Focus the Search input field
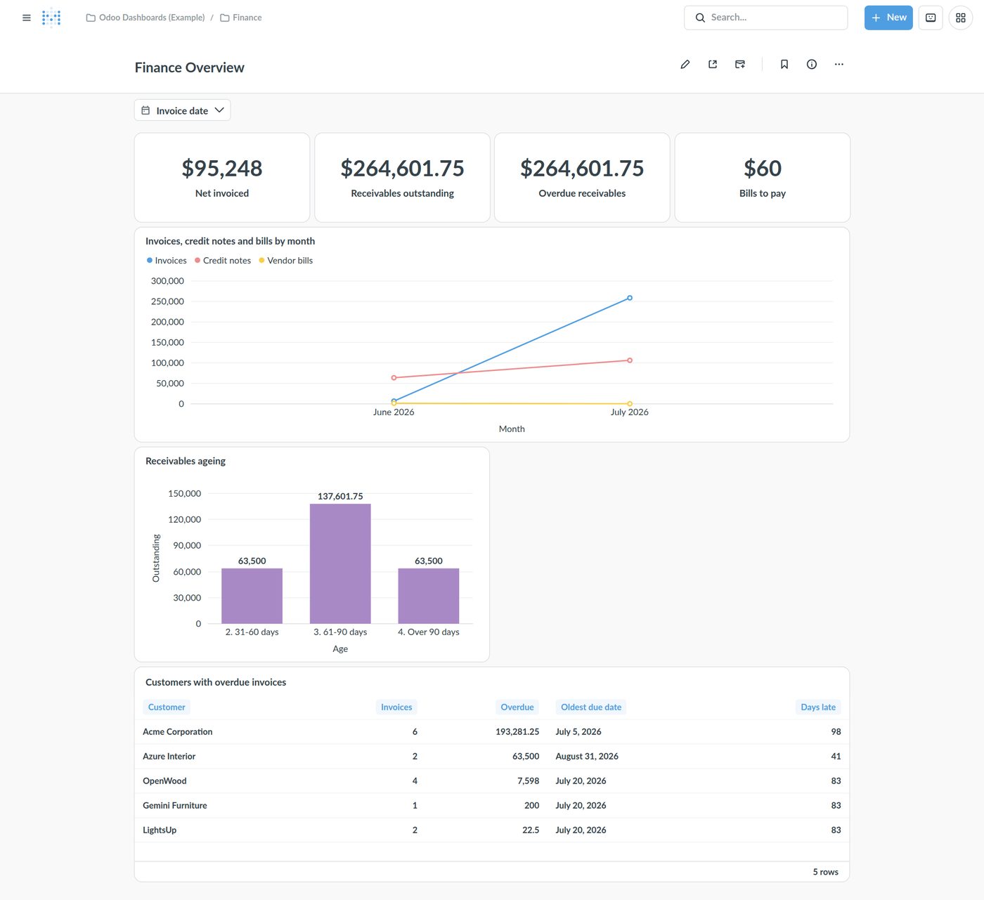Image resolution: width=984 pixels, height=900 pixels. pyautogui.click(x=766, y=18)
